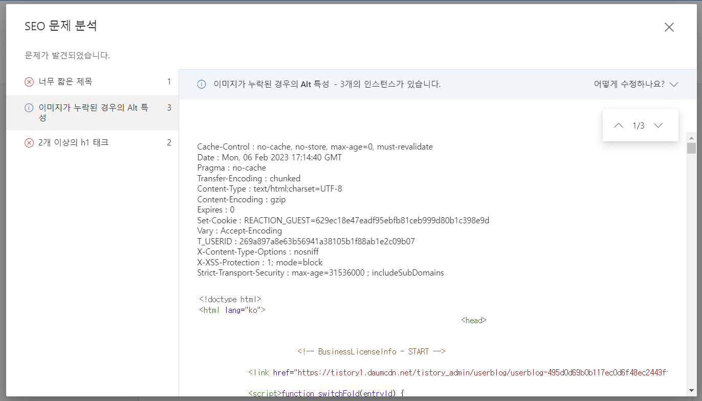
Task: Click the info icon in the Alt 특성 header bar
Action: pyautogui.click(x=202, y=84)
